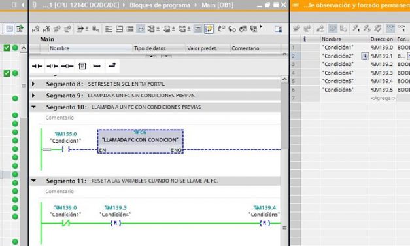The height and width of the screenshot is (246, 410).
Task: Click the Insert network toolbar icon
Action: (x=35, y=29)
